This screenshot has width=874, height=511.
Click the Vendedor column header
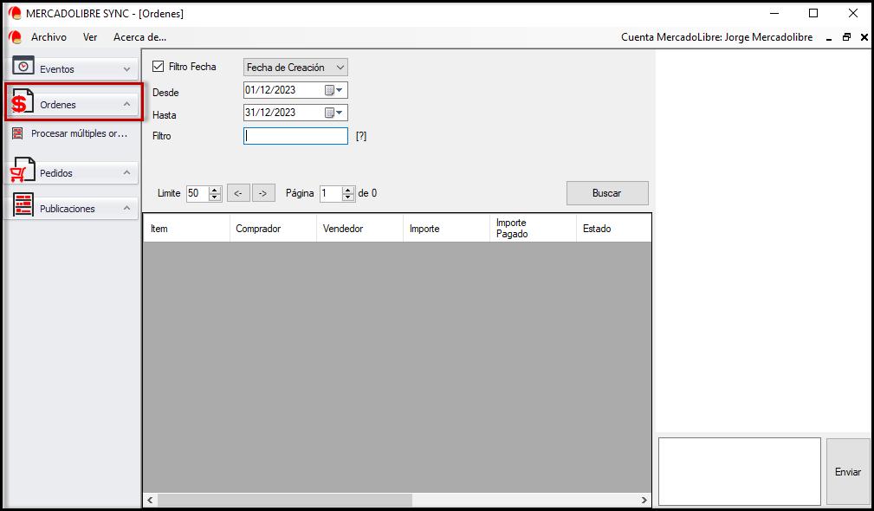(x=360, y=229)
